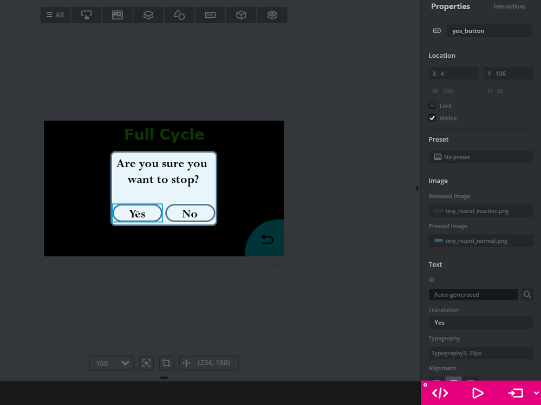Viewport: 541px width, 405px height.
Task: Open the Containers widget category (stacked layers) icon
Action: point(148,15)
